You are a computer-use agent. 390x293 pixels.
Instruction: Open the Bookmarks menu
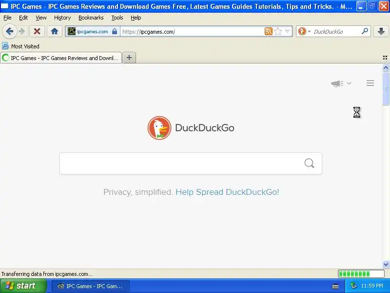click(91, 18)
